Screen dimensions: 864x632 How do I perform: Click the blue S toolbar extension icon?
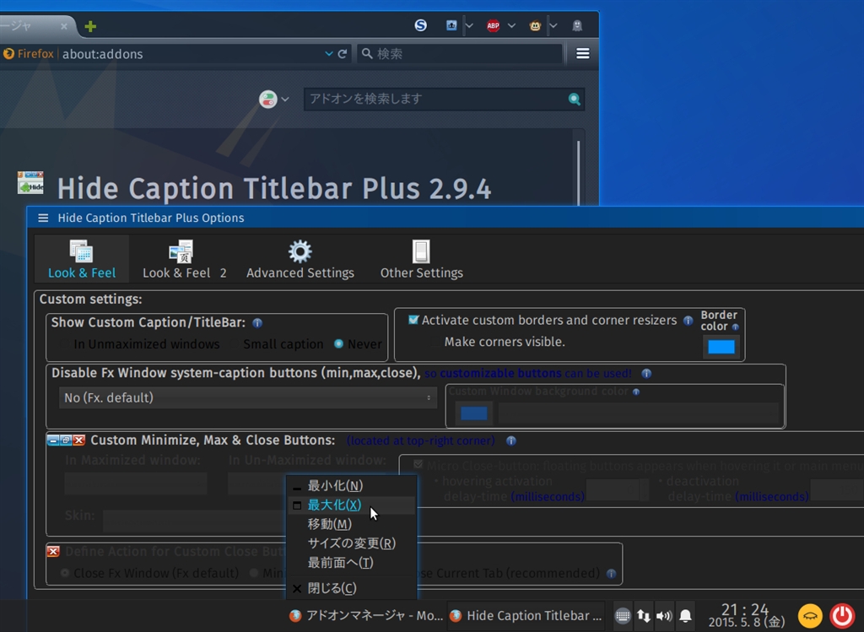420,25
